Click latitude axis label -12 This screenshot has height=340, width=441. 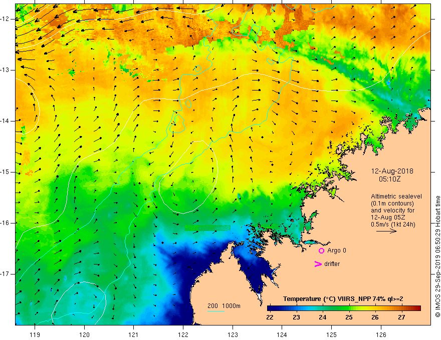coord(6,19)
